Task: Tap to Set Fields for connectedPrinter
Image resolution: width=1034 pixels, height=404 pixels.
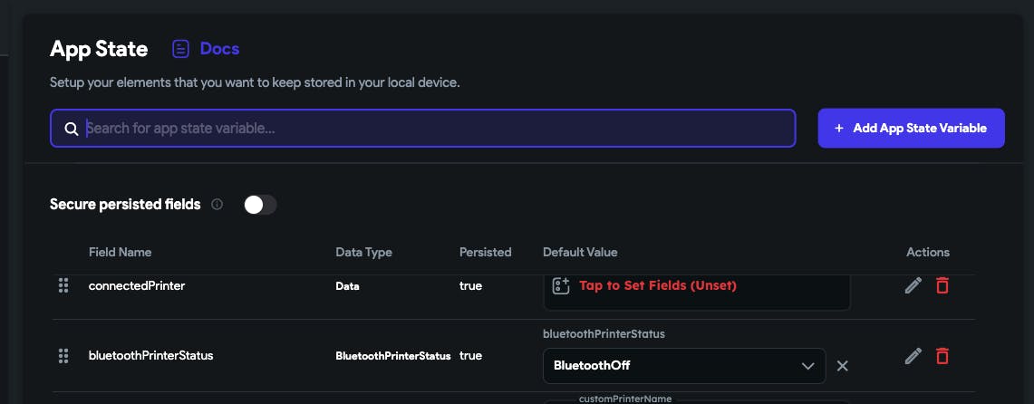Action: 657,285
